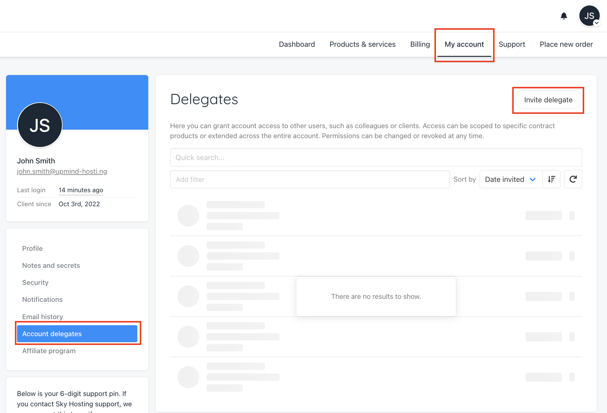The image size is (607, 413).
Task: Open the JS user avatar menu
Action: pyautogui.click(x=589, y=16)
